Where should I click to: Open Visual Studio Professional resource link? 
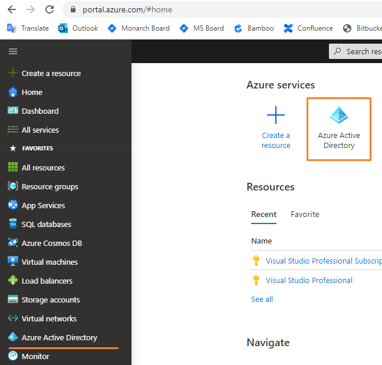pyautogui.click(x=309, y=280)
